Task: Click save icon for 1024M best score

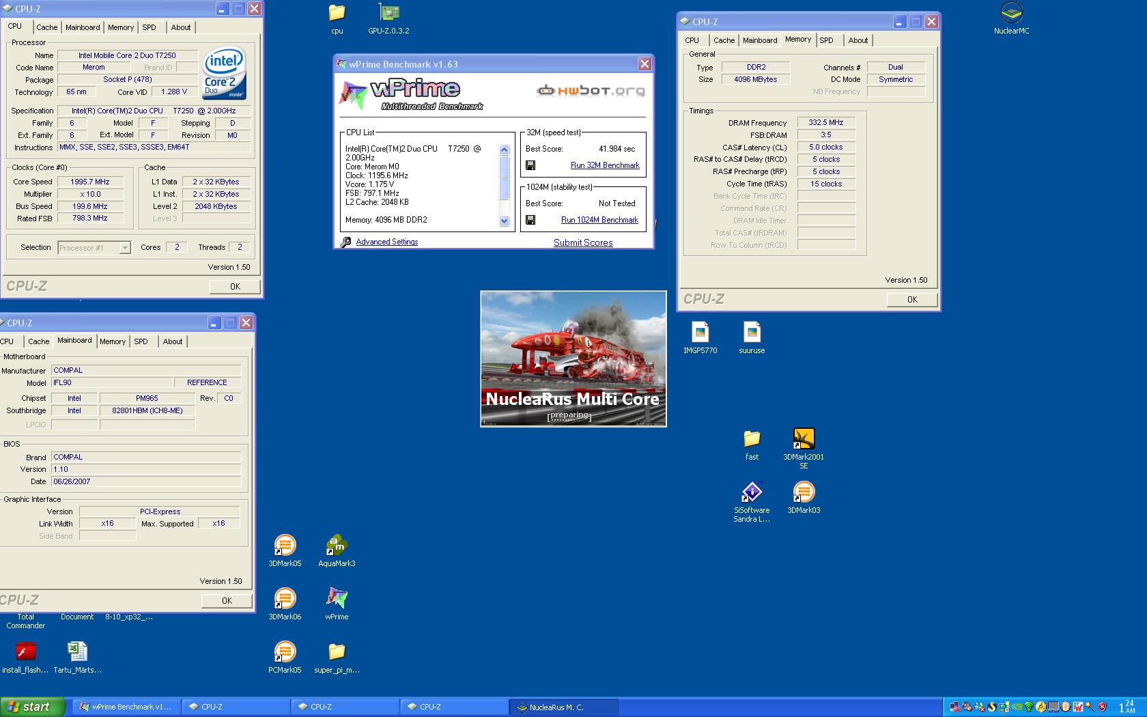Action: point(530,220)
